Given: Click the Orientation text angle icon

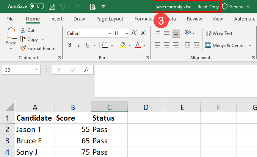Looking at the screenshot, I should point(188,33).
